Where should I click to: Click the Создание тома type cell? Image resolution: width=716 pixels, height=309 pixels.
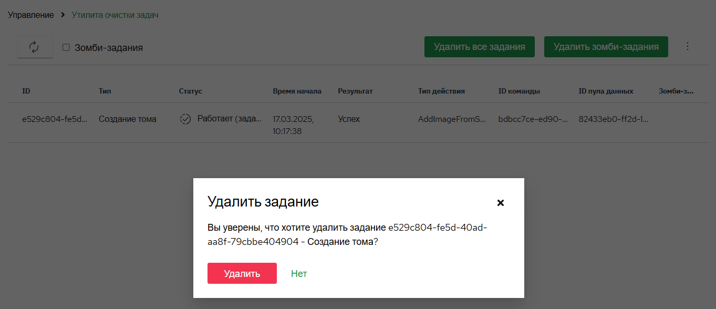pos(128,119)
